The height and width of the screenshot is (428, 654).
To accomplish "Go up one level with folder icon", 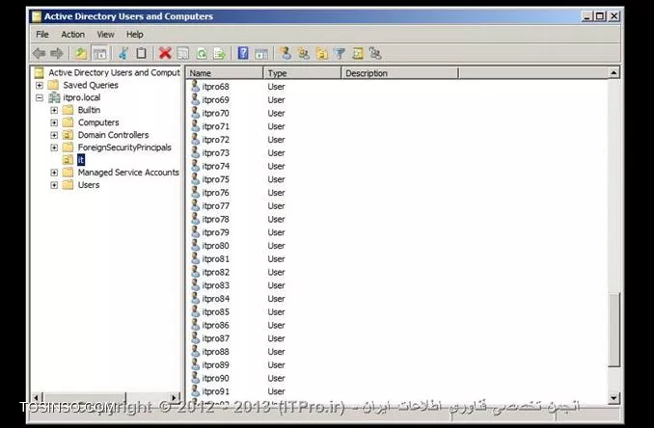I will (x=80, y=53).
